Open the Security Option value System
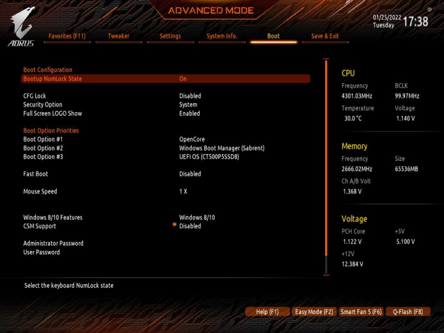 click(x=188, y=105)
